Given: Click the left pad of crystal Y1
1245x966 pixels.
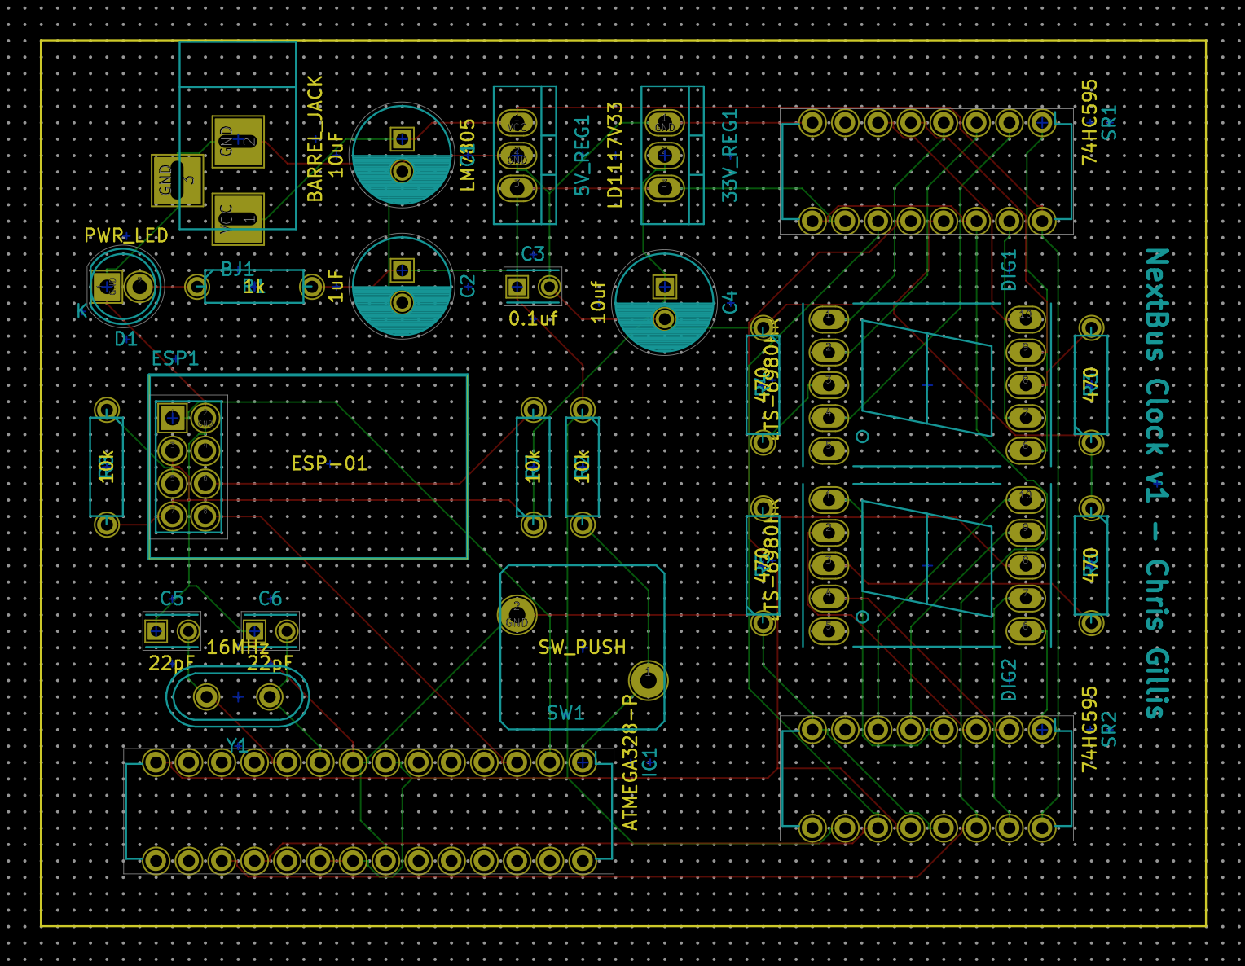Looking at the screenshot, I should coord(206,697).
